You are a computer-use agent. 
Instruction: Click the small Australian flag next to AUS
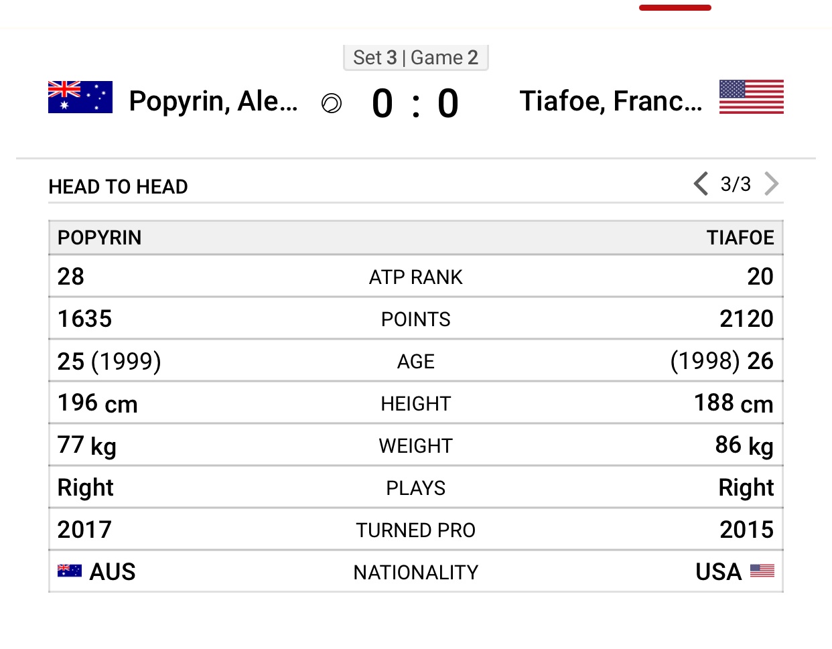coord(70,571)
